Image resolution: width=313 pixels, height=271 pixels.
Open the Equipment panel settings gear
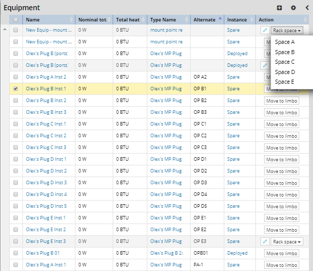point(293,8)
